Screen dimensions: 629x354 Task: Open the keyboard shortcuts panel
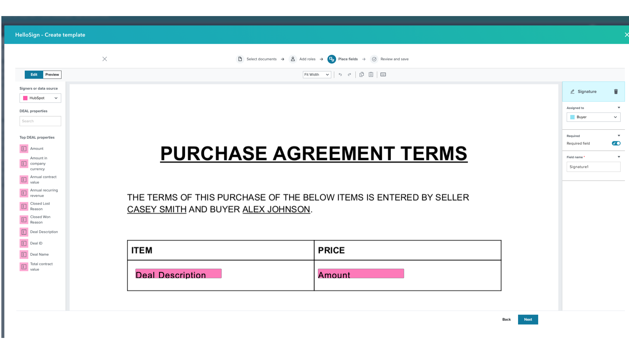click(x=383, y=74)
